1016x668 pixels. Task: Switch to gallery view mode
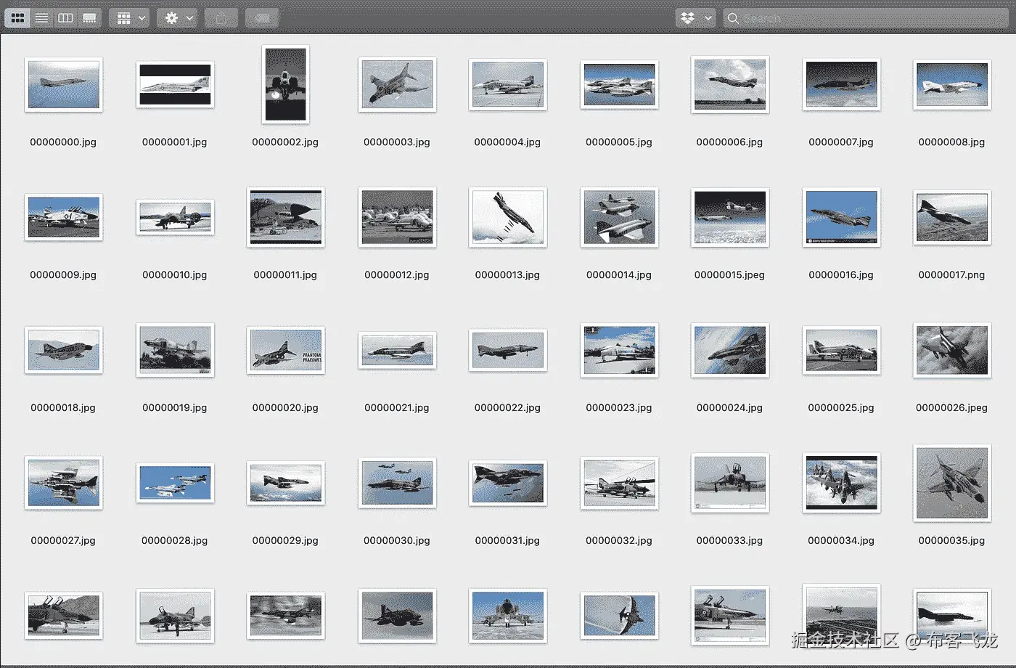pyautogui.click(x=89, y=18)
